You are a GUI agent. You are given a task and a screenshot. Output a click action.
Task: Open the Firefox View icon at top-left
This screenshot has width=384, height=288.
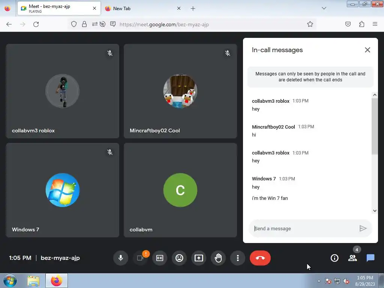(7, 8)
